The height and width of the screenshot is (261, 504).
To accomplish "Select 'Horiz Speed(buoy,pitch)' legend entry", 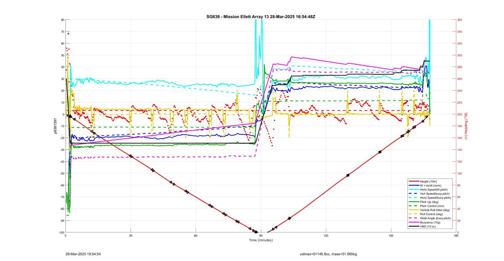I will (x=435, y=198).
